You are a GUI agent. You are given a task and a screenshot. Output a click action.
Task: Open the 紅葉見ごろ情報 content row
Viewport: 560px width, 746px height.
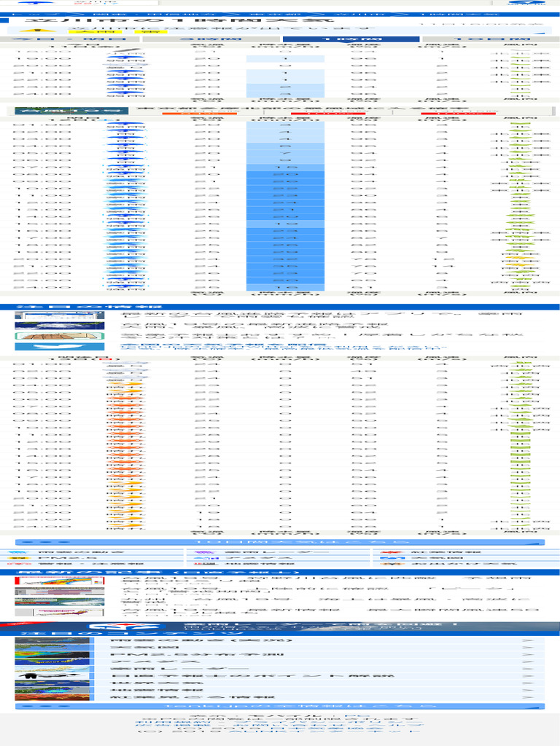point(280,697)
